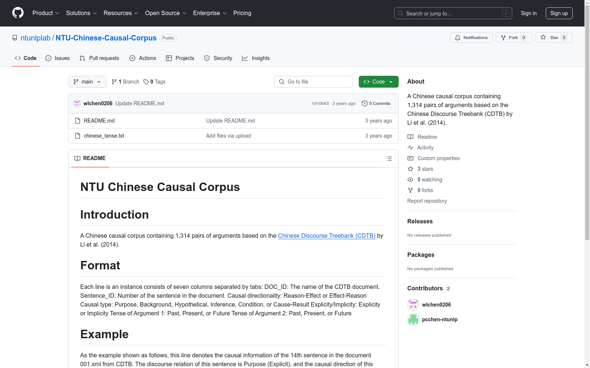Open wlchen0206 avatar in commit bar

tap(77, 103)
